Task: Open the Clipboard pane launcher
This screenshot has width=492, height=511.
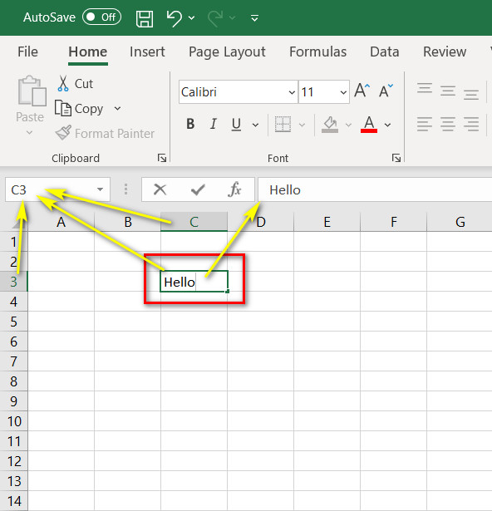Action: click(x=162, y=158)
